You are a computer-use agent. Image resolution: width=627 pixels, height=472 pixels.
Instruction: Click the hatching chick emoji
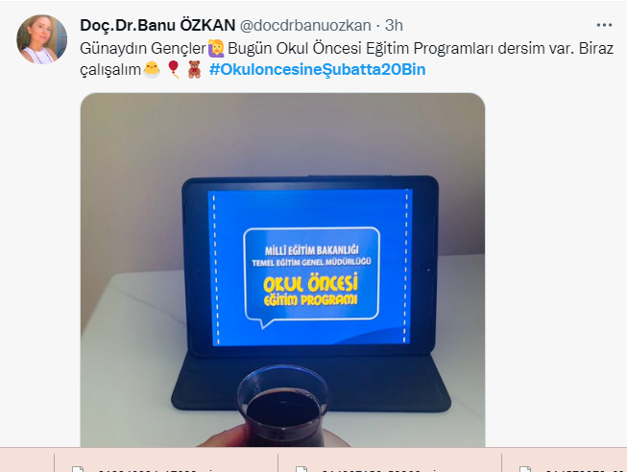[x=152, y=69]
